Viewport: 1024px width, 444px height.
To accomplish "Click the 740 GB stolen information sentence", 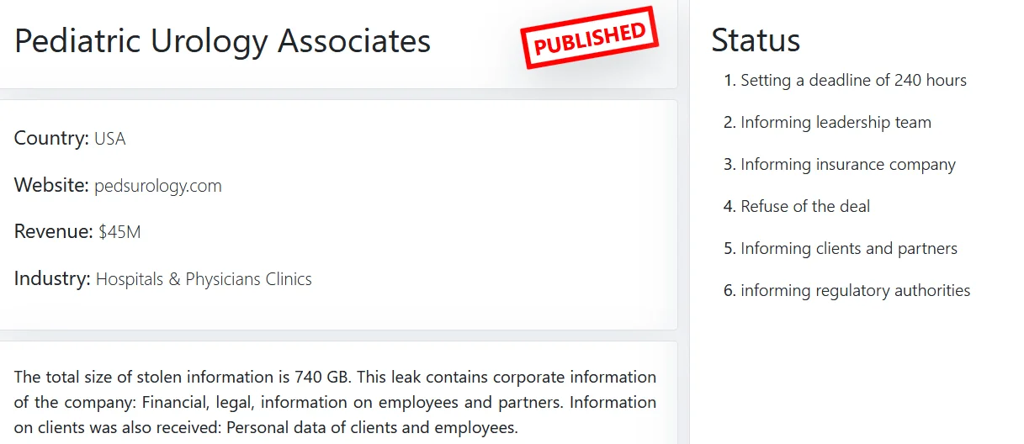I will 184,377.
